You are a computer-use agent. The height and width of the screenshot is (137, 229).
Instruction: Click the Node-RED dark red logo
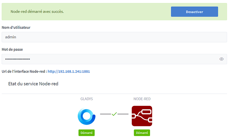click(x=142, y=116)
